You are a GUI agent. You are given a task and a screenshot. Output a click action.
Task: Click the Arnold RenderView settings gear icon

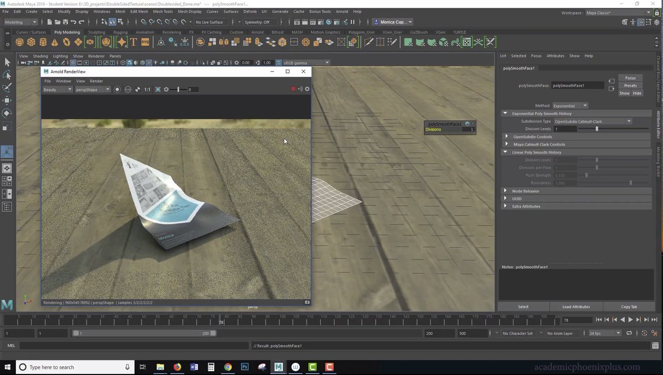[x=307, y=89]
